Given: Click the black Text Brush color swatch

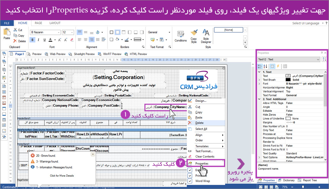Looking at the screenshot, I should pyautogui.click(x=288, y=80).
